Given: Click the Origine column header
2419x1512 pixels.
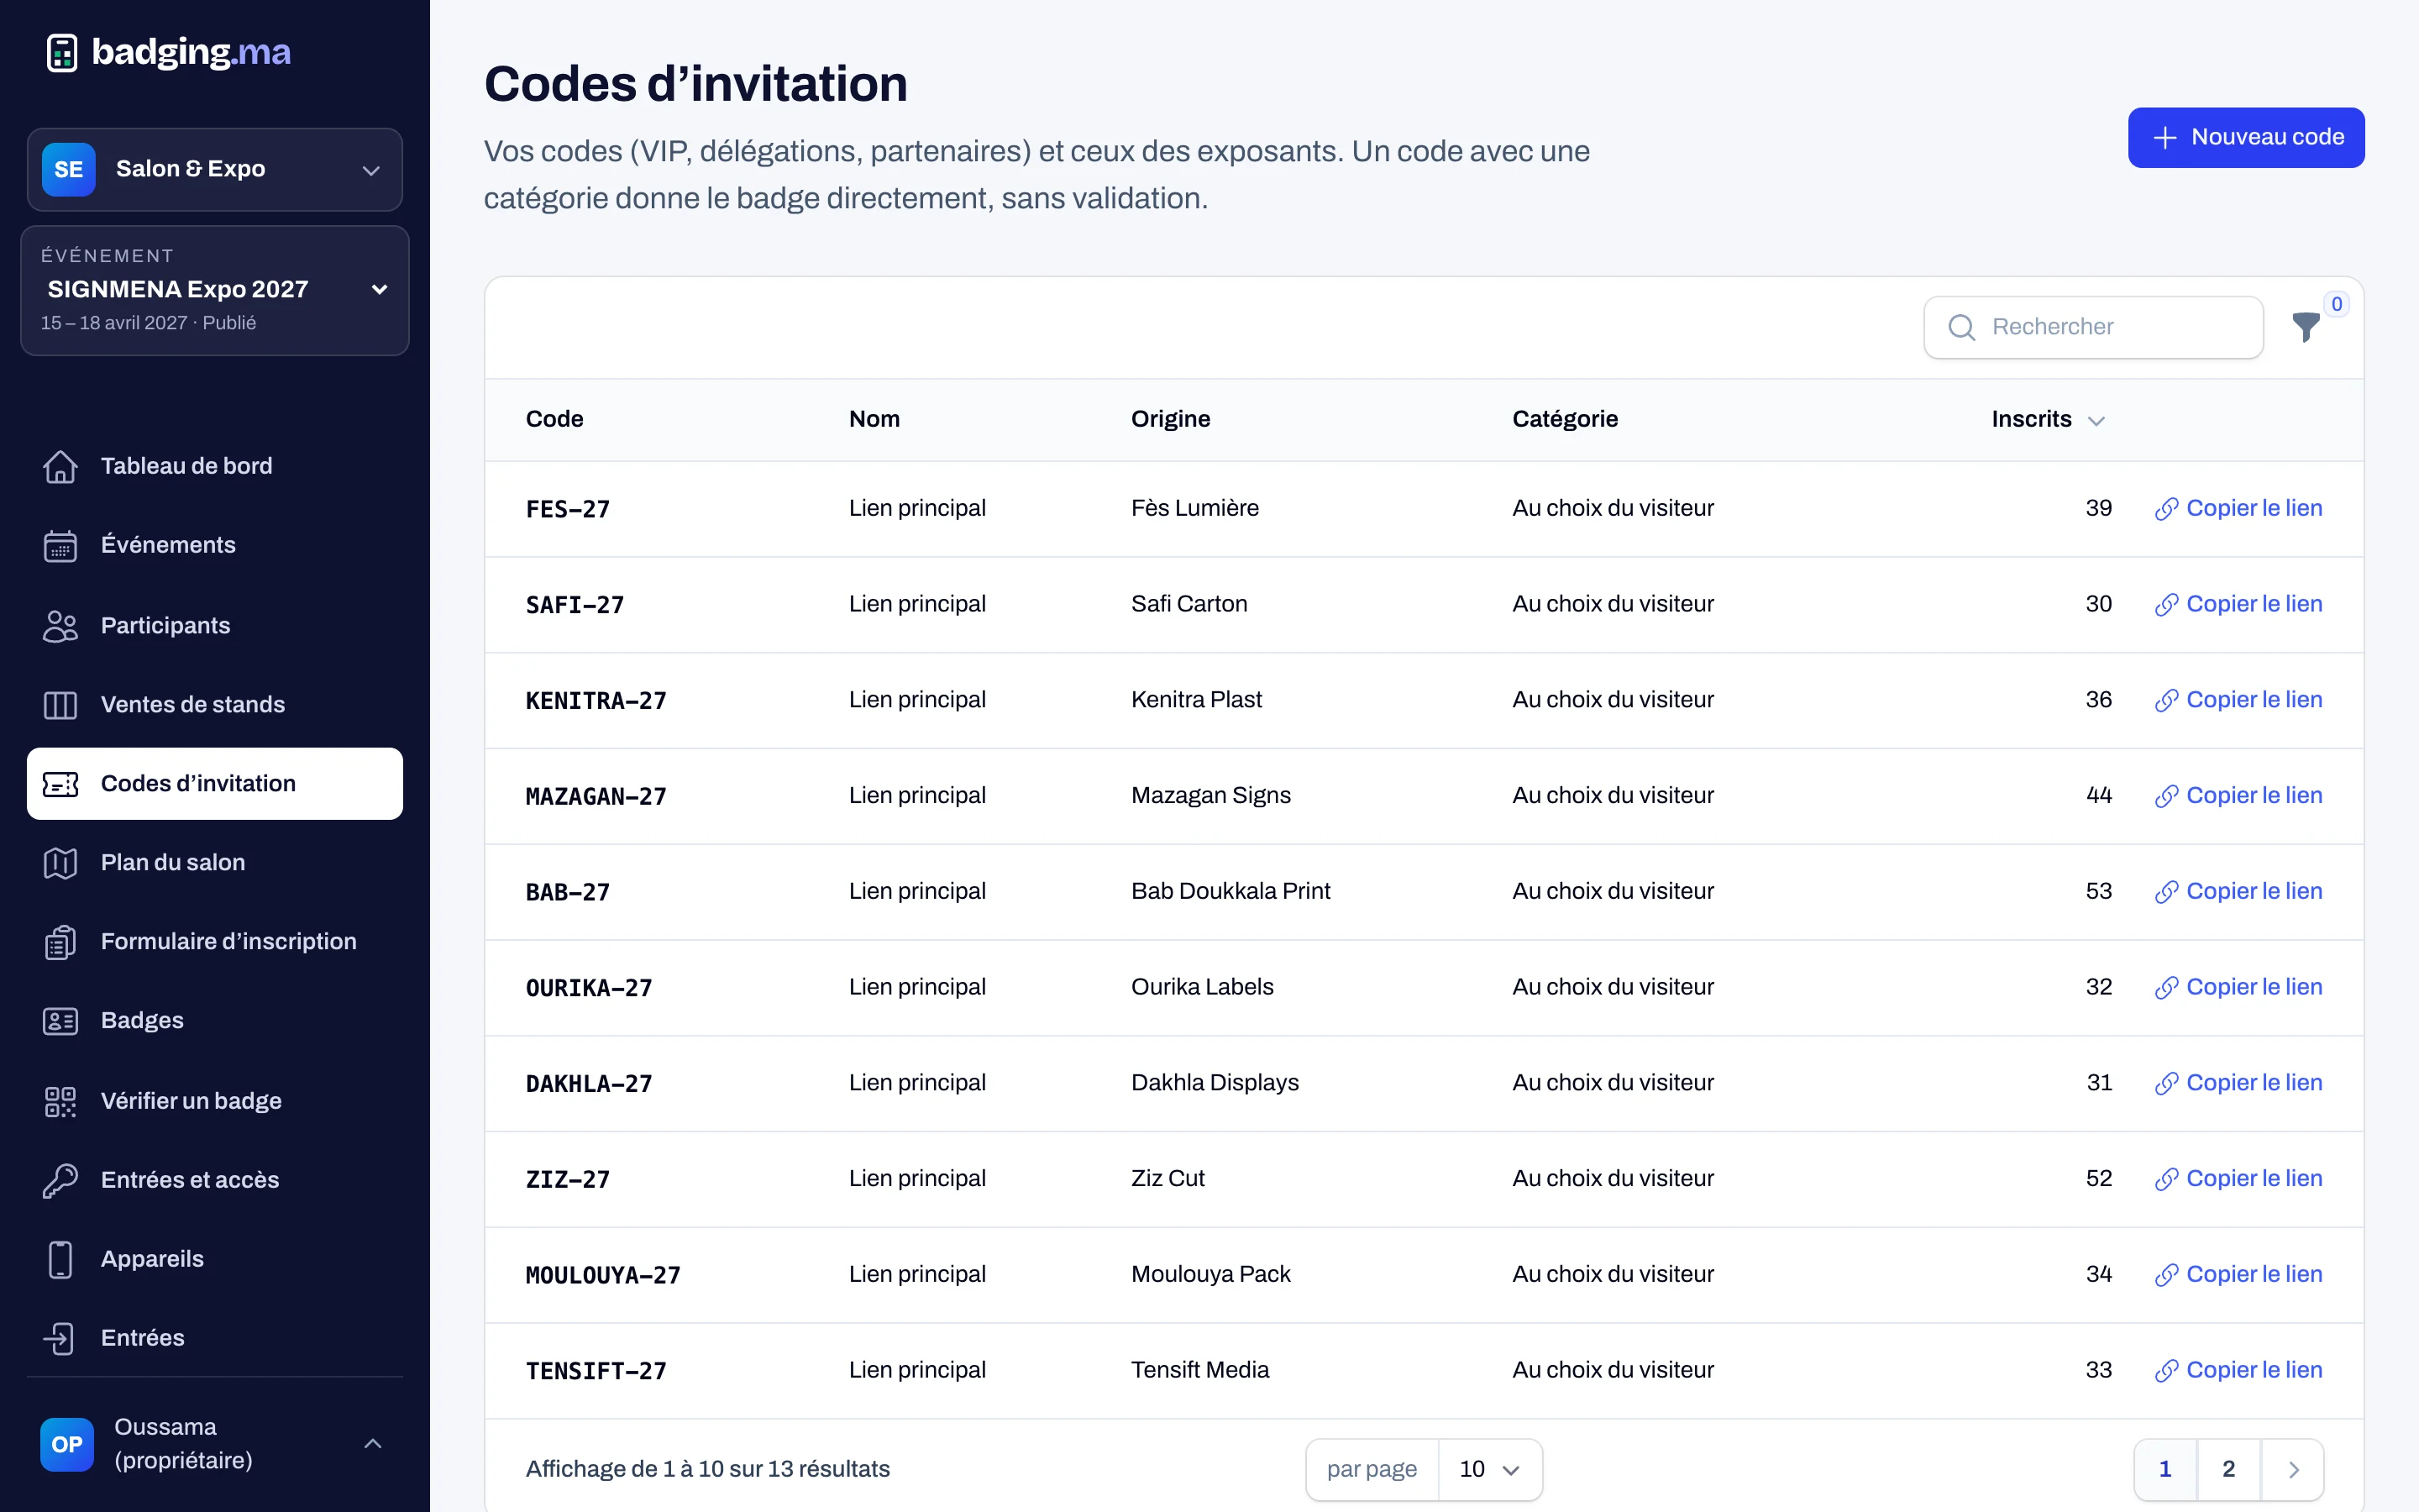Looking at the screenshot, I should (1171, 419).
